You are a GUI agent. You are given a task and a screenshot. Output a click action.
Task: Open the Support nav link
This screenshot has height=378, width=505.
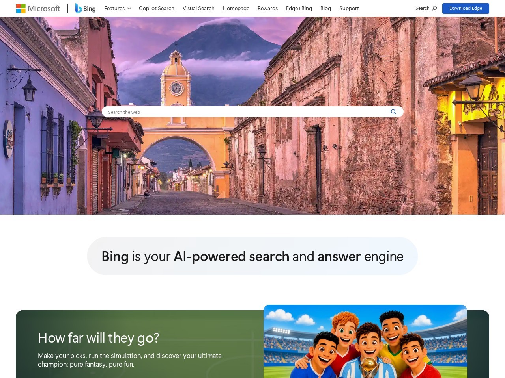349,8
